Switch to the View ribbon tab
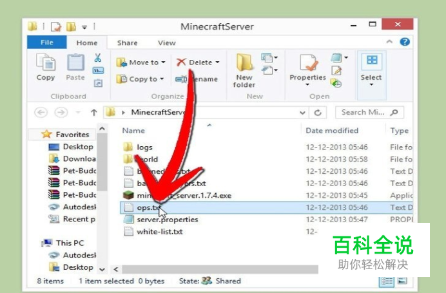 (x=167, y=43)
